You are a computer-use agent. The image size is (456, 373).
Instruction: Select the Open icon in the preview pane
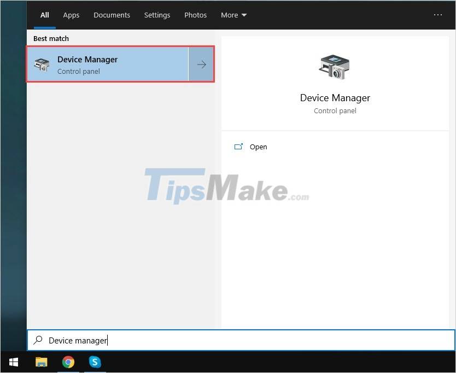239,146
